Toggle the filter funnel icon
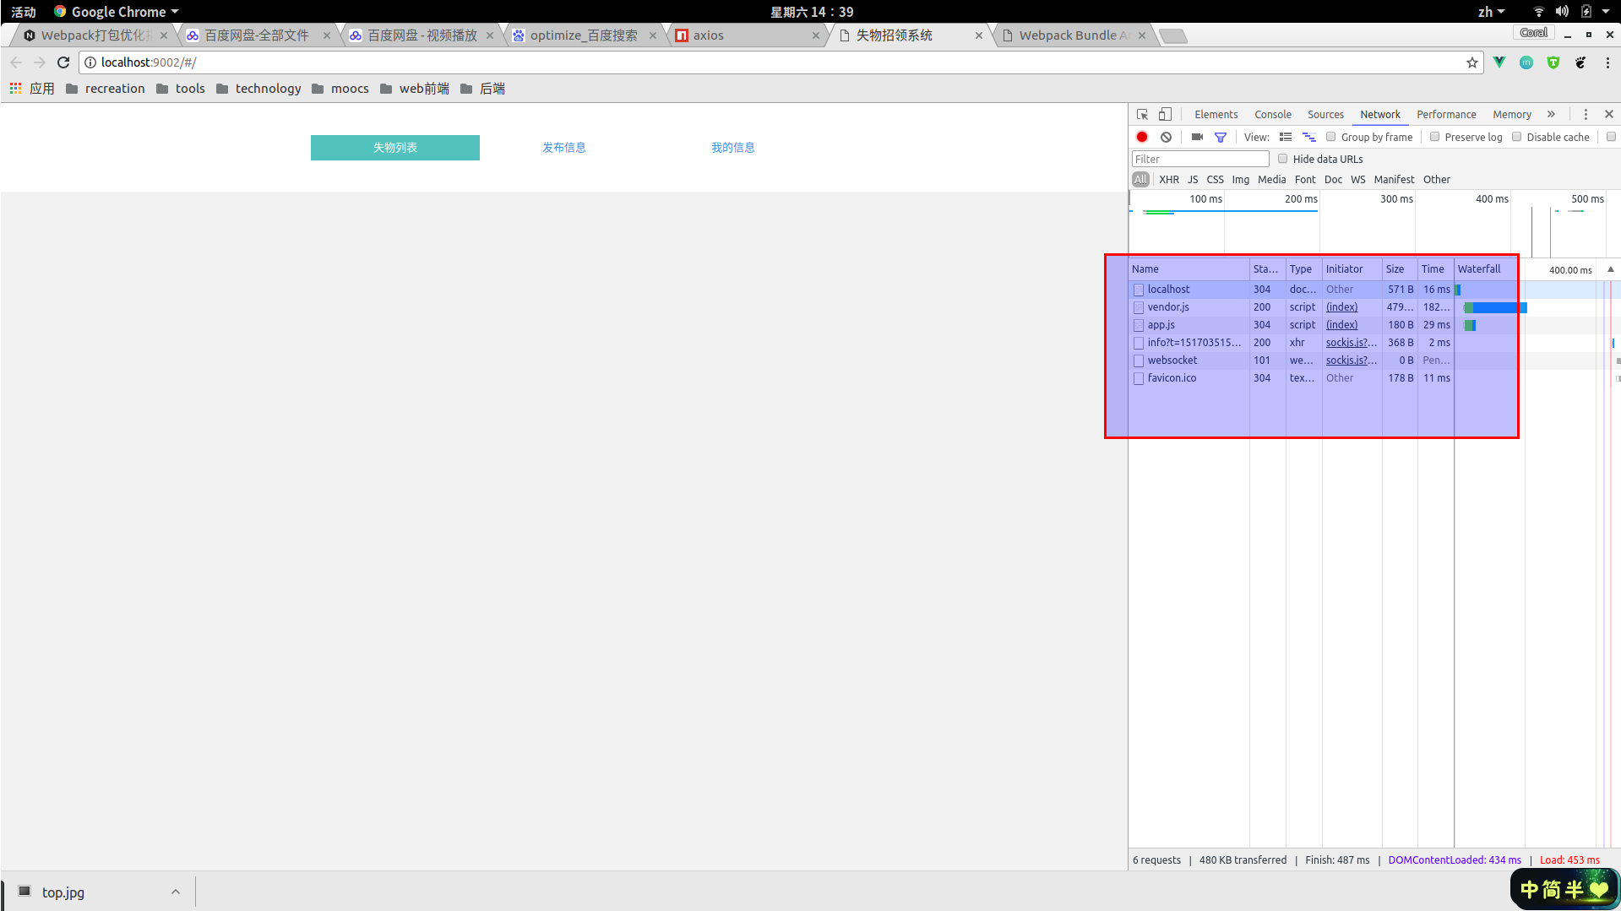 click(x=1221, y=137)
